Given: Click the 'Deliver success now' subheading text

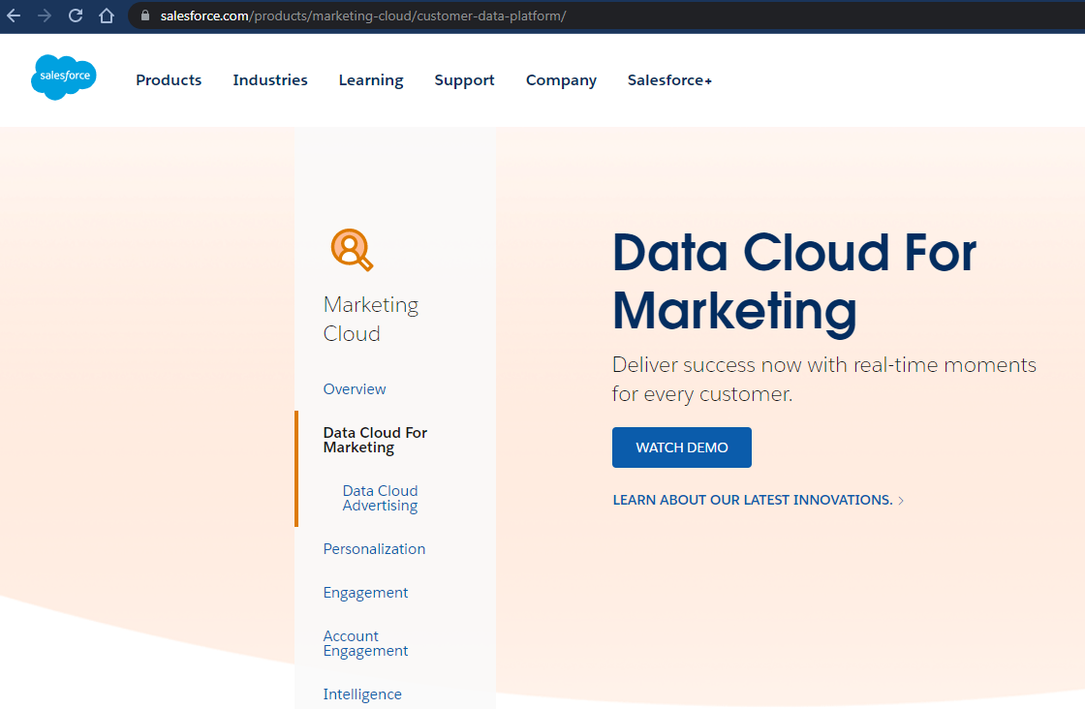Looking at the screenshot, I should point(824,379).
